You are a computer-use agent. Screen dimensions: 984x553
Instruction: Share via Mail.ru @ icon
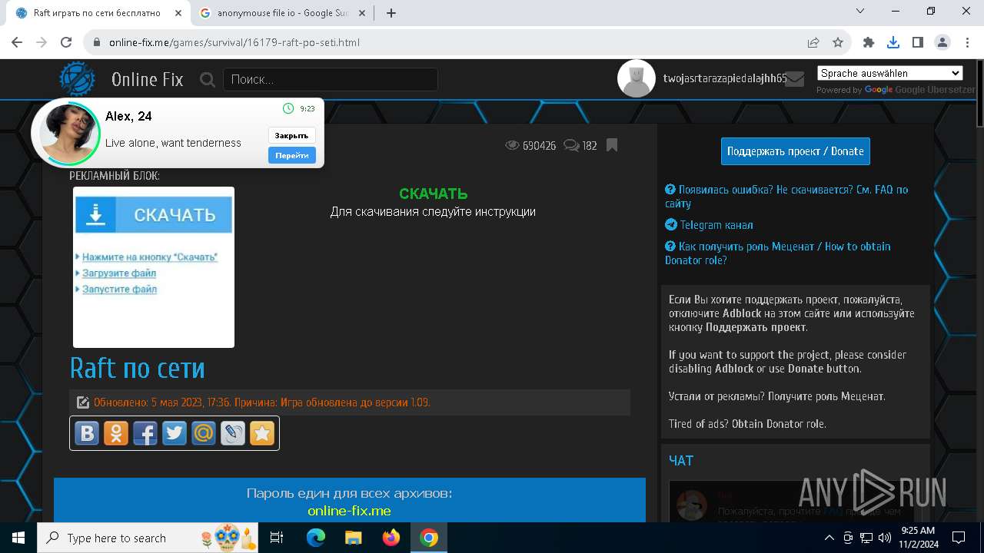pos(203,433)
